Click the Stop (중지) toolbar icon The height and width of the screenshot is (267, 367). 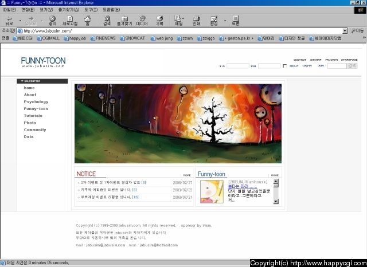pos(52,21)
